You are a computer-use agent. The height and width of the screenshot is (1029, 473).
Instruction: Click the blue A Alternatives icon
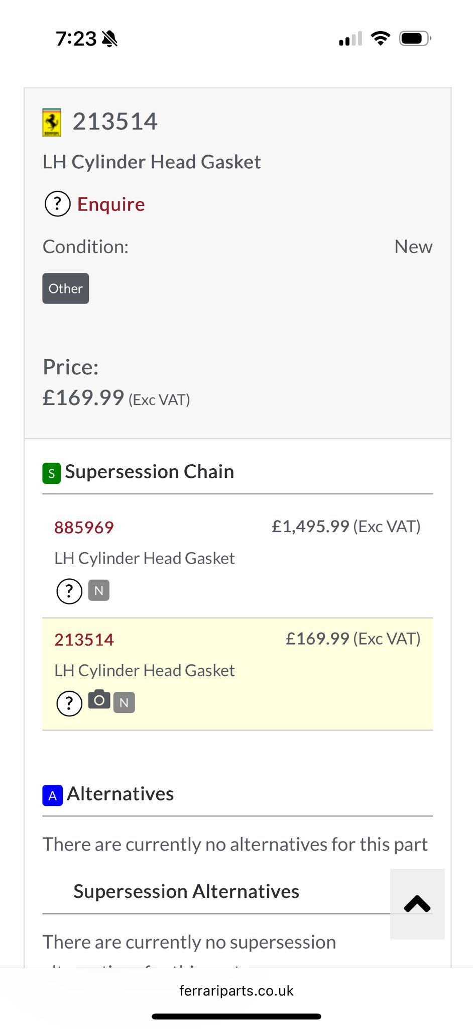[x=52, y=795]
